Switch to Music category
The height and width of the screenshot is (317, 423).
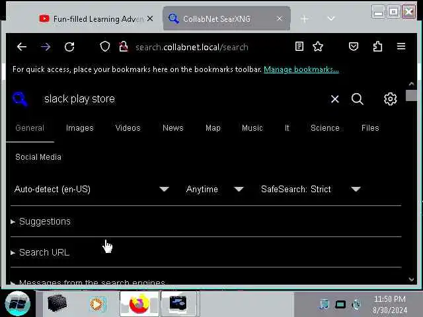252,128
